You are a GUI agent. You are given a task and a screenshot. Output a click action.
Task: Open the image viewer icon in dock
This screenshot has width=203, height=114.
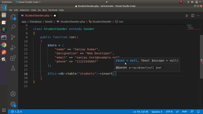[x=4, y=60]
